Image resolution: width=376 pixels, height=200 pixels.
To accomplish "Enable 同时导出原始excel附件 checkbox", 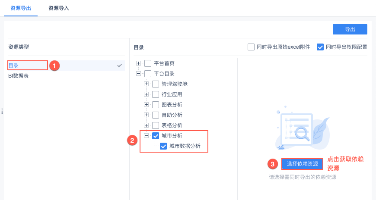I will 251,47.
